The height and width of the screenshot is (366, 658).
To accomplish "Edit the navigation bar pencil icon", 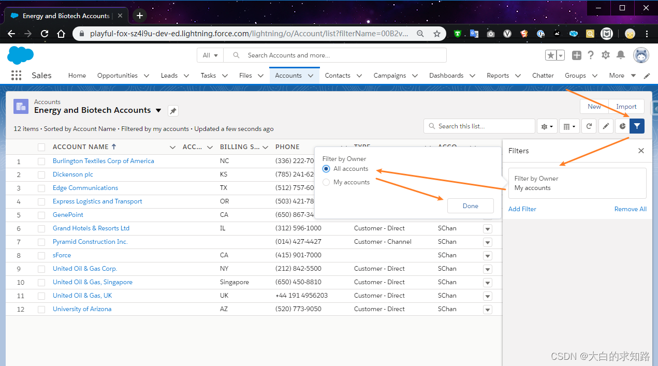I will click(647, 76).
